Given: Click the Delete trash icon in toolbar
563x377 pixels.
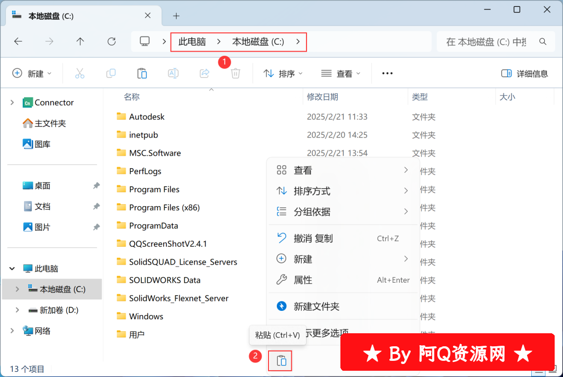Looking at the screenshot, I should pyautogui.click(x=236, y=73).
